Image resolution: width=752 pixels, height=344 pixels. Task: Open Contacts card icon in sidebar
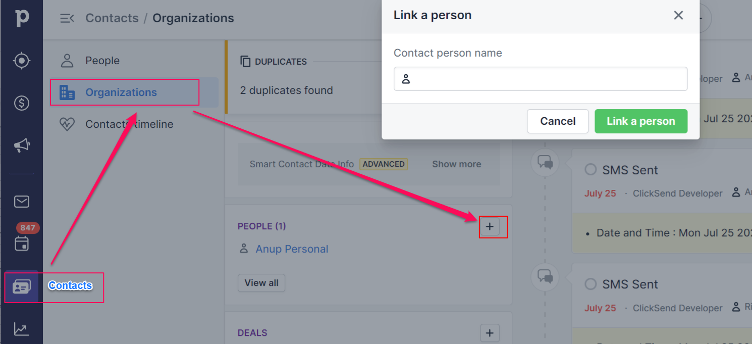point(21,286)
